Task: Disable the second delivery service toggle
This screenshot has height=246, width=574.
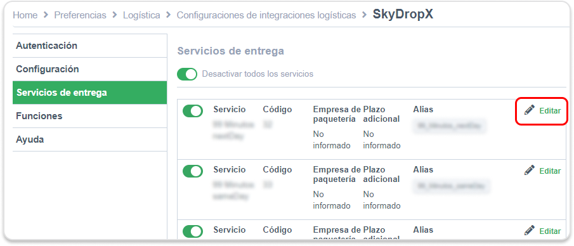Action: (193, 171)
